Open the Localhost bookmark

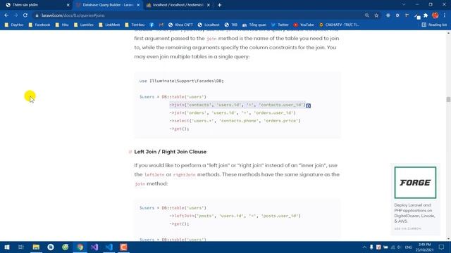pyautogui.click(x=209, y=25)
